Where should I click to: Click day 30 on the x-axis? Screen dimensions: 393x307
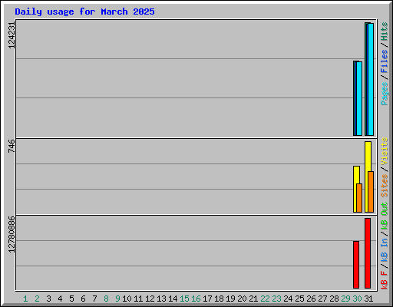357,299
